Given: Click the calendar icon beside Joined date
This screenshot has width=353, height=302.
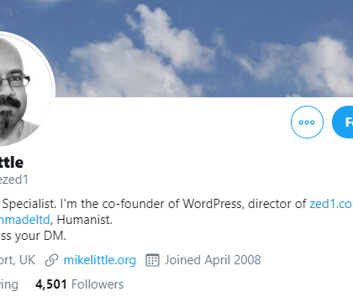Looking at the screenshot, I should coord(152,260).
